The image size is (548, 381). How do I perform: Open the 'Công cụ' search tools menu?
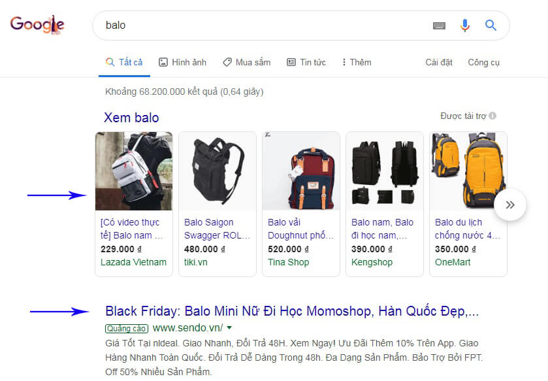[483, 62]
